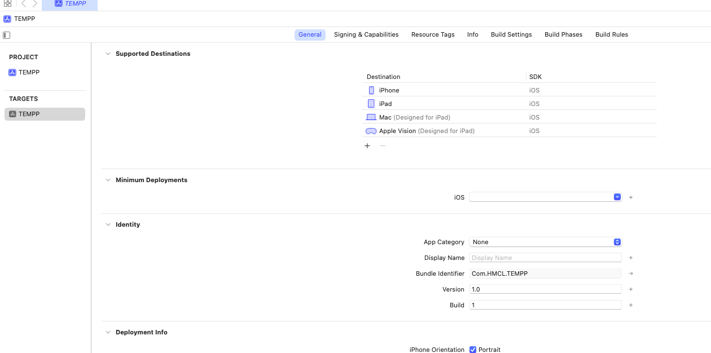Switch to the Info tab
711x353 pixels.
point(473,34)
